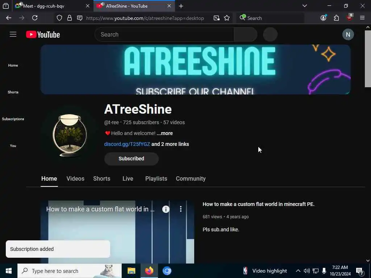This screenshot has height=278, width=371.
Task: Open the N account avatar menu
Action: pos(348,34)
